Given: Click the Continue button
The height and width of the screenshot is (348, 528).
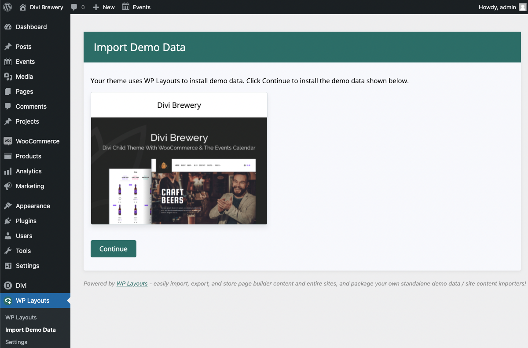Looking at the screenshot, I should [114, 249].
